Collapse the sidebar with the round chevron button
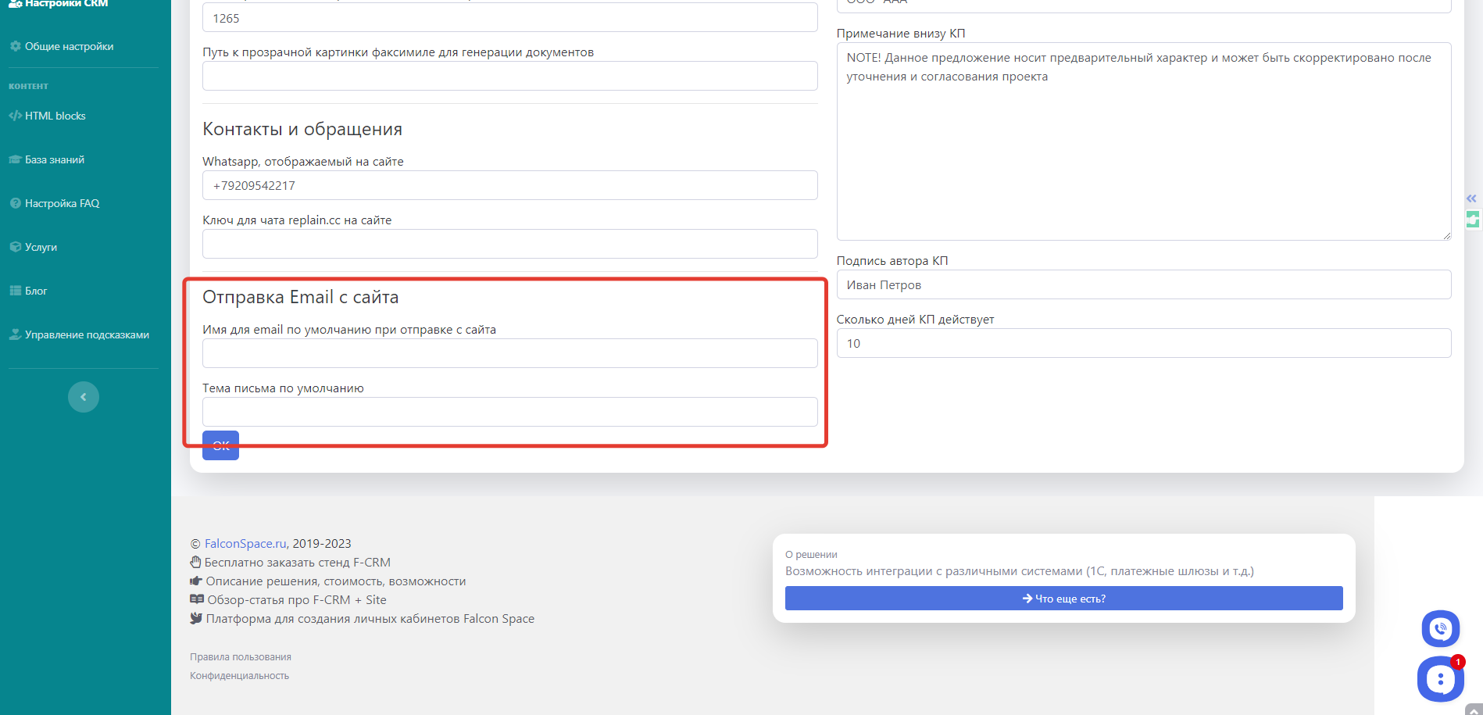The height and width of the screenshot is (715, 1483). [x=84, y=397]
